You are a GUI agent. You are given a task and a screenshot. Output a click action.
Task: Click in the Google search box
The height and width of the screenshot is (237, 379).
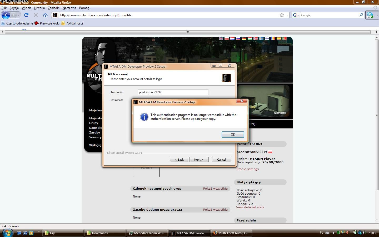pos(329,15)
